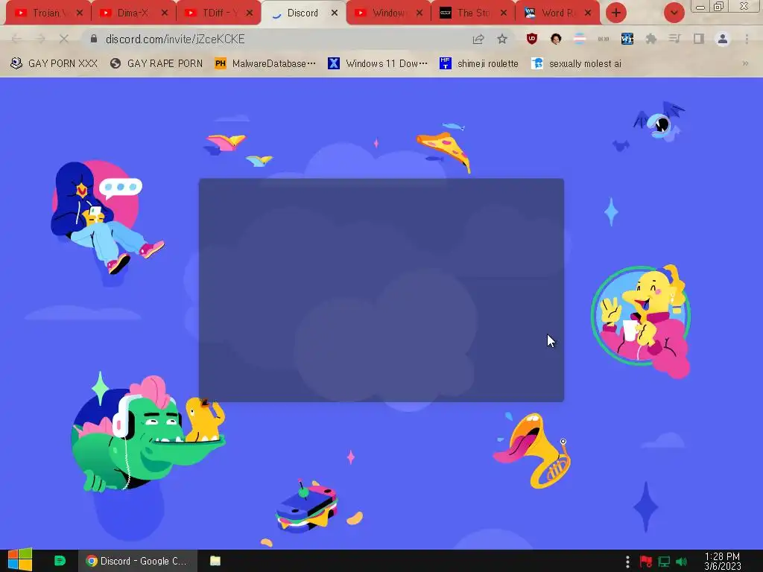Image resolution: width=763 pixels, height=572 pixels.
Task: Open the round face avatar extension
Action: tap(556, 39)
